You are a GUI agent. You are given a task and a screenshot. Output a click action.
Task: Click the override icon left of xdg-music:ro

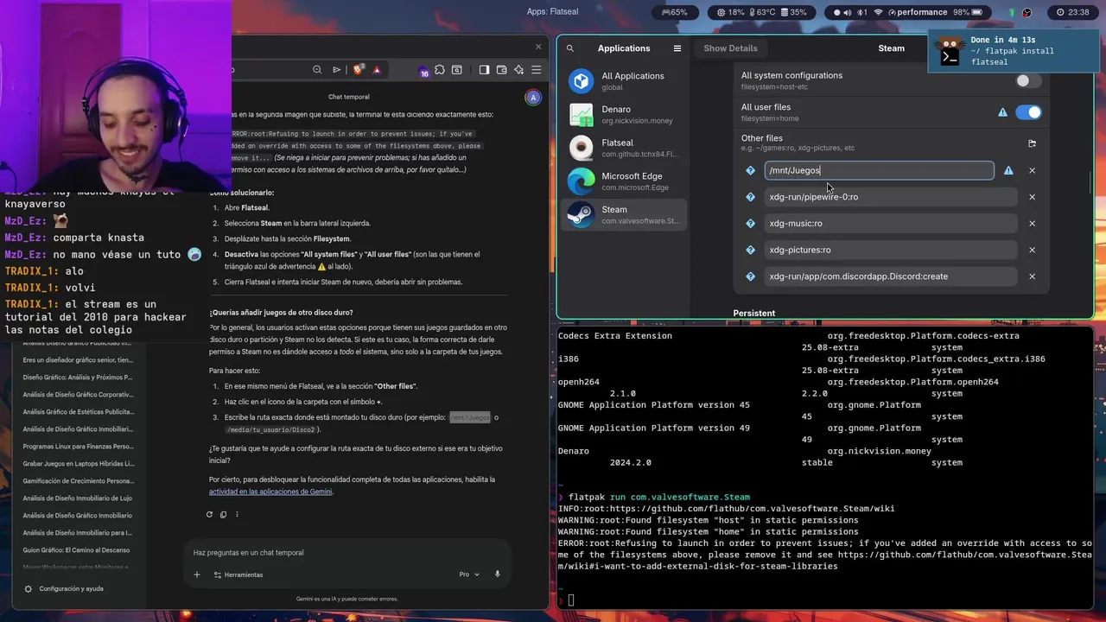click(751, 224)
